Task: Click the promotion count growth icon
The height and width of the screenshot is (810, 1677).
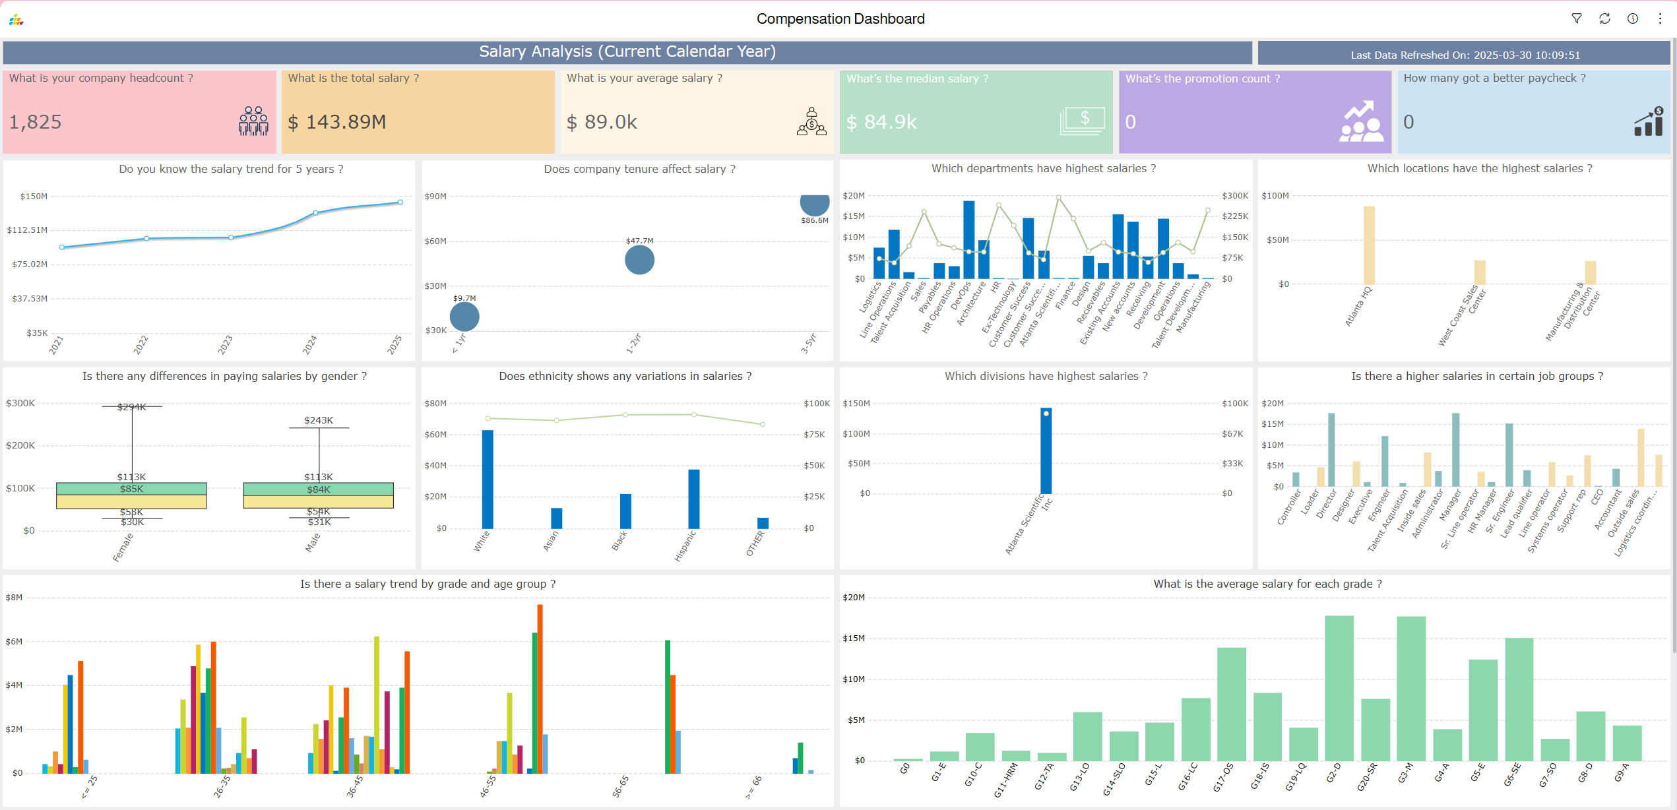Action: coord(1361,121)
